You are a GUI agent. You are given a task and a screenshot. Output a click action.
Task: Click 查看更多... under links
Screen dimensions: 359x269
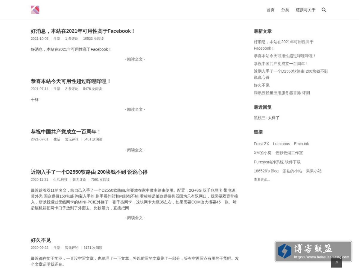pyautogui.click(x=262, y=180)
